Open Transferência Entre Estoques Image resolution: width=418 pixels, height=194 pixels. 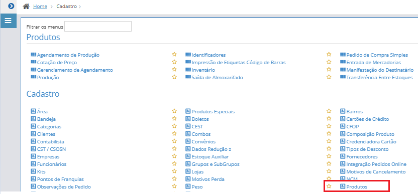click(379, 77)
